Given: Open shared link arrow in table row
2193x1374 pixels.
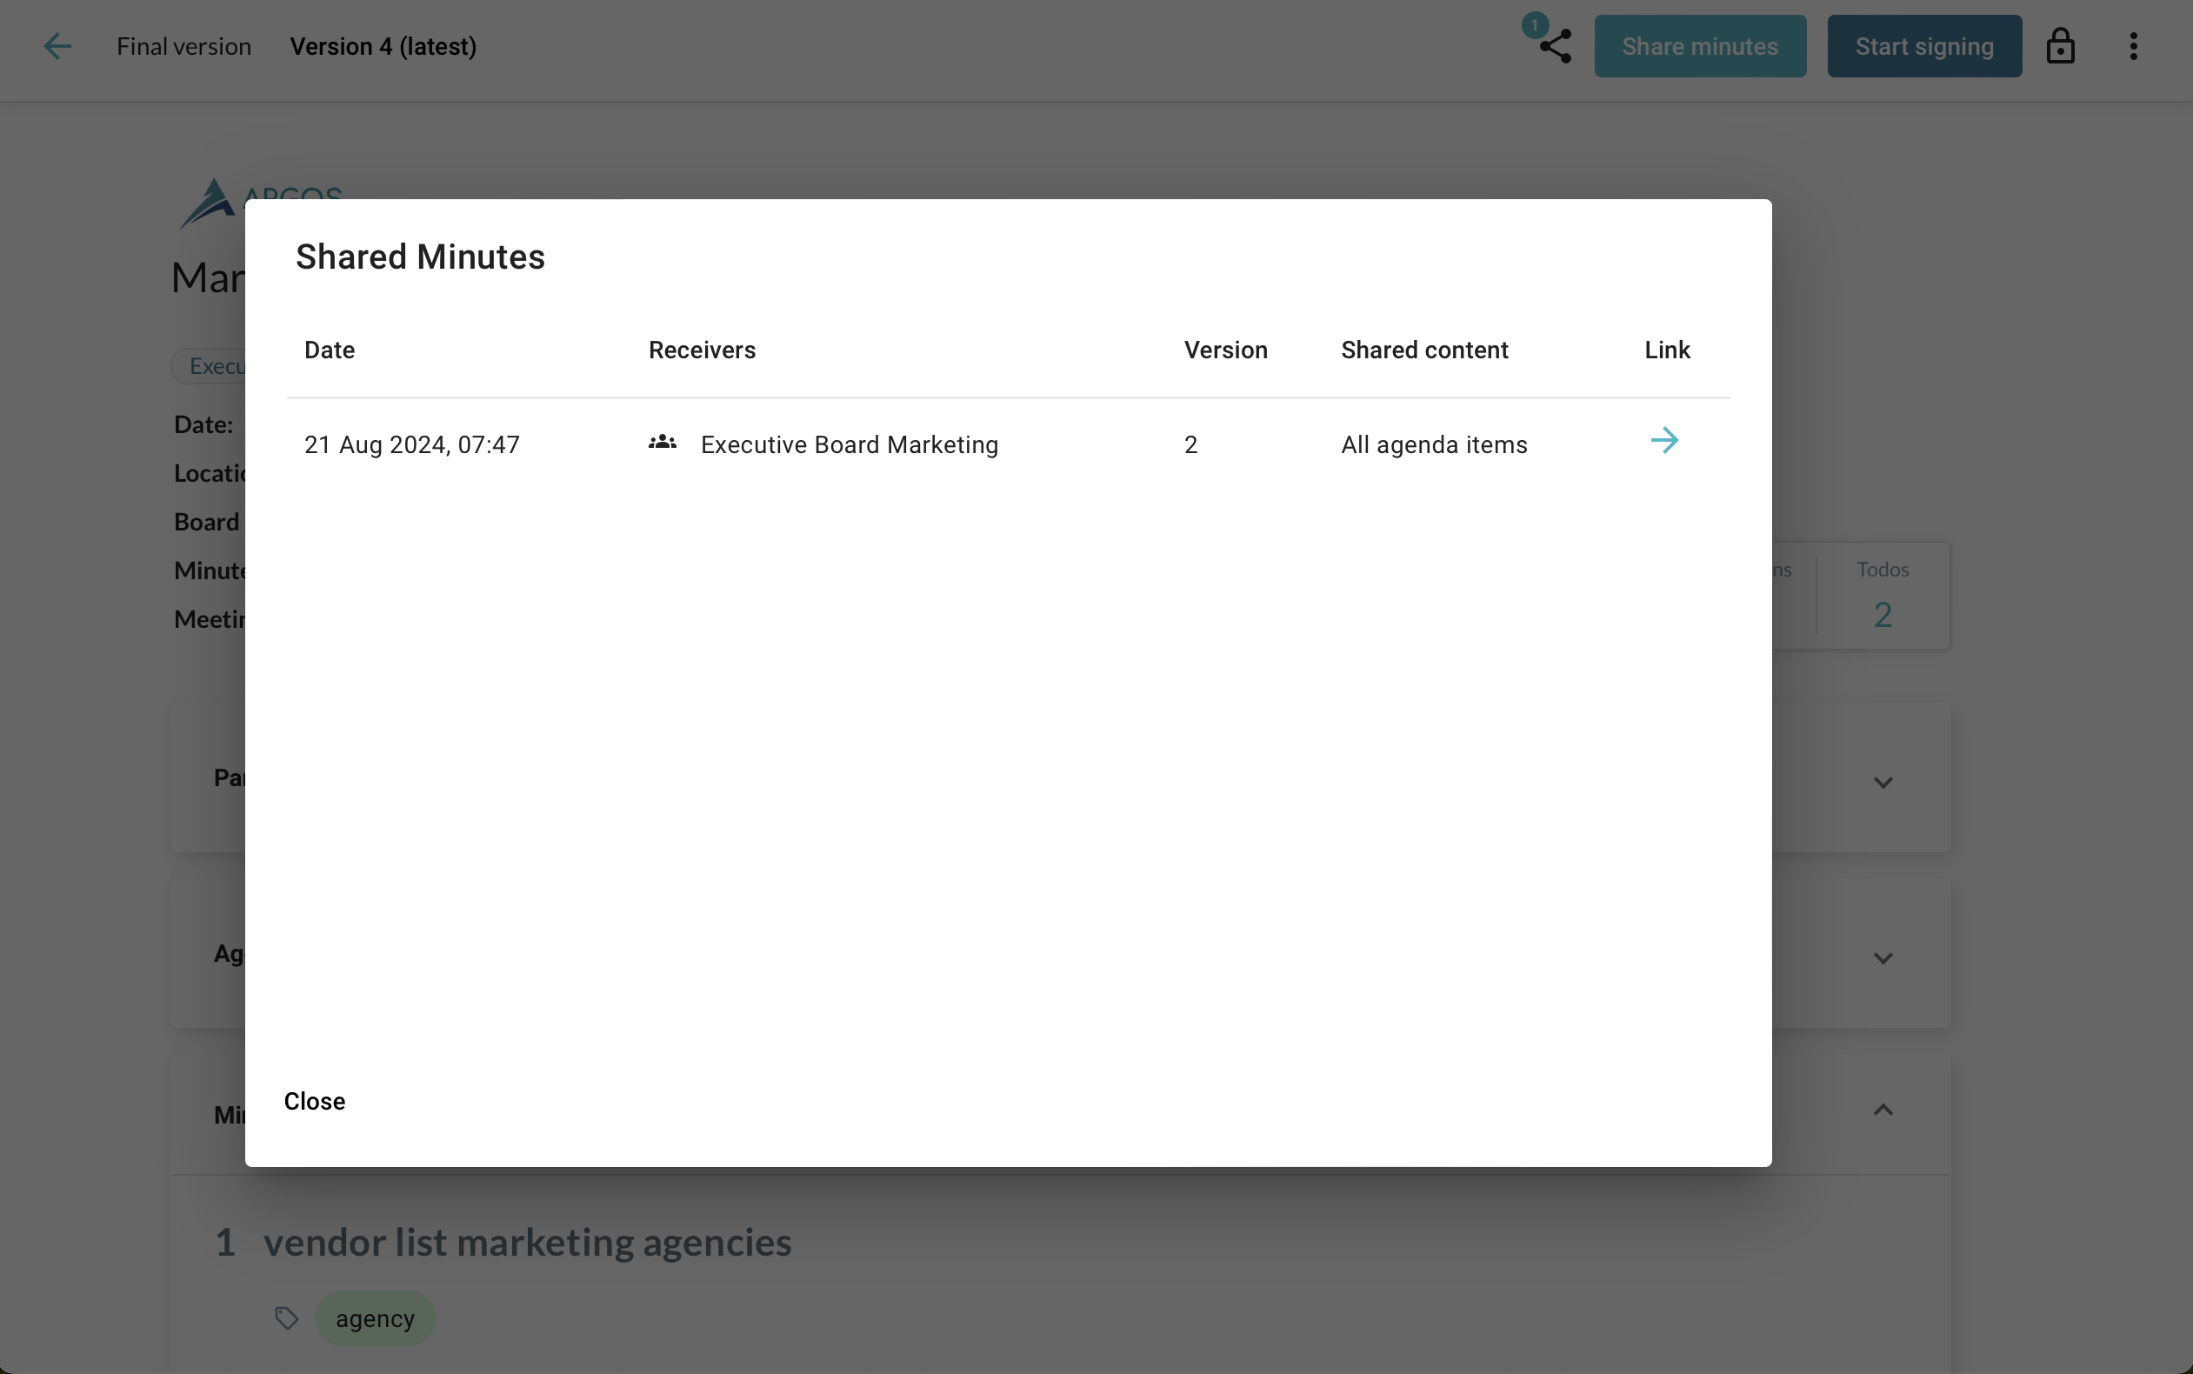Looking at the screenshot, I should click(x=1664, y=441).
